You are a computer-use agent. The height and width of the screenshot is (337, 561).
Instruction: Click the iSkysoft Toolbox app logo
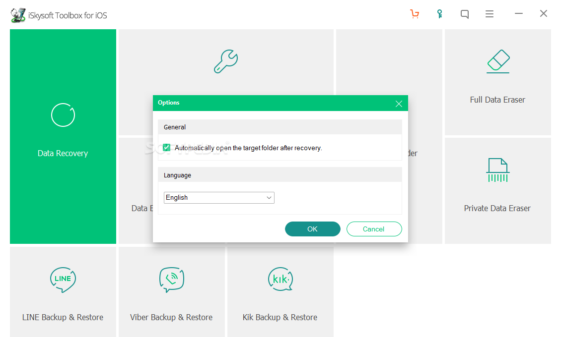tap(18, 15)
